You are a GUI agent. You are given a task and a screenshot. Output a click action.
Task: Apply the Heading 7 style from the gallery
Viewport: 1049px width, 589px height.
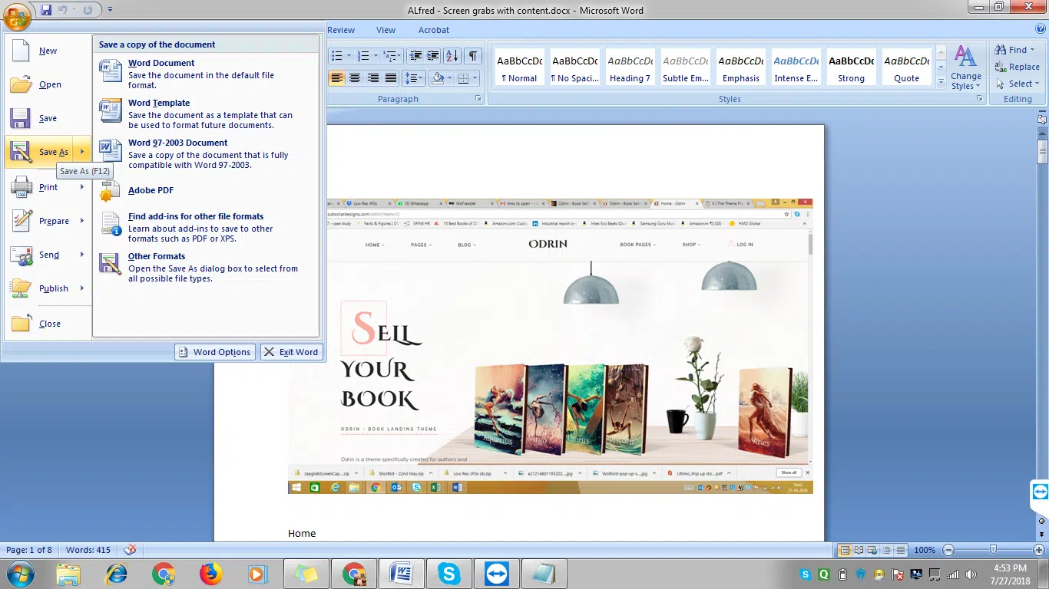[630, 67]
